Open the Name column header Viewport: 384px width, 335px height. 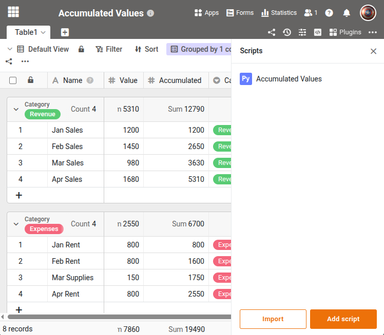tap(75, 80)
